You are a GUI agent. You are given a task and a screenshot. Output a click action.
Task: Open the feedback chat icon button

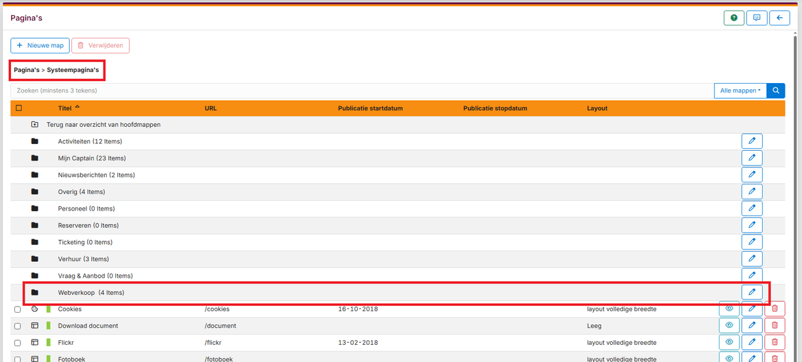click(x=757, y=18)
